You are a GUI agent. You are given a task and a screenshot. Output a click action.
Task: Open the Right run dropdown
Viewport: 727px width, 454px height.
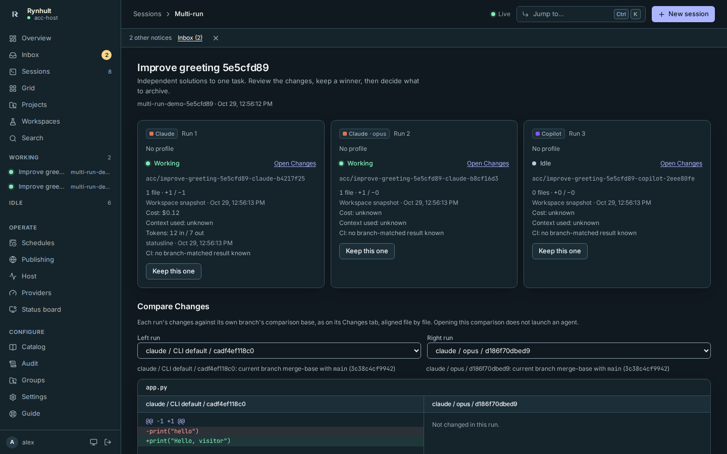[569, 351]
